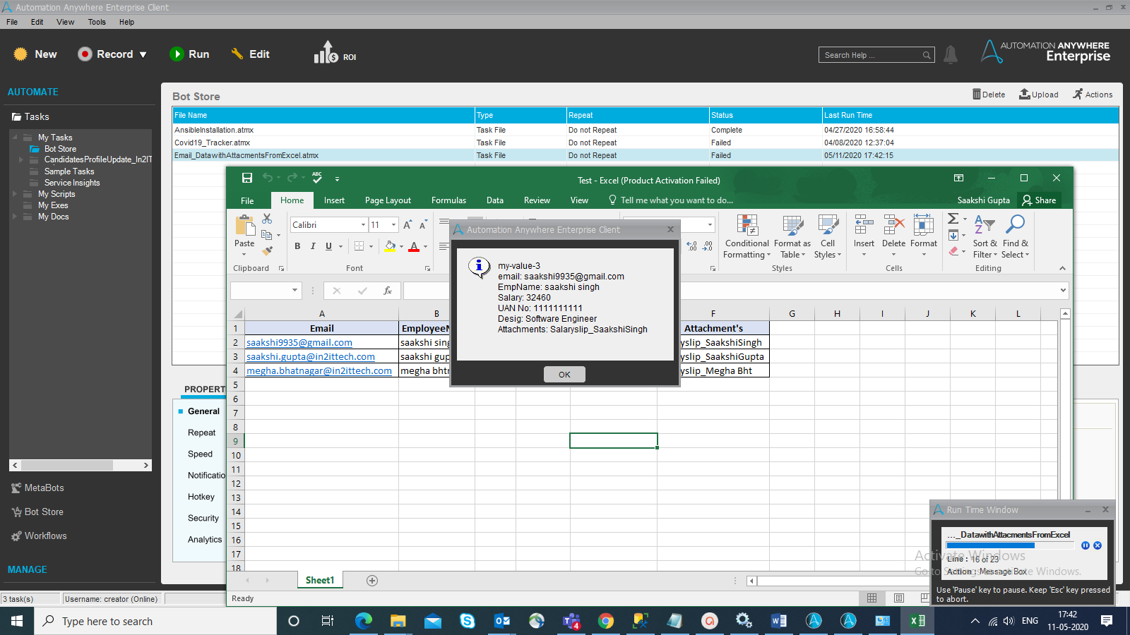Expand the My Scripts tree folder
The height and width of the screenshot is (635, 1130).
[x=14, y=194]
